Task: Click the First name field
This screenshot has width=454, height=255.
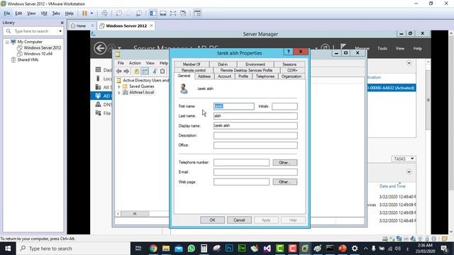Action: 234,106
